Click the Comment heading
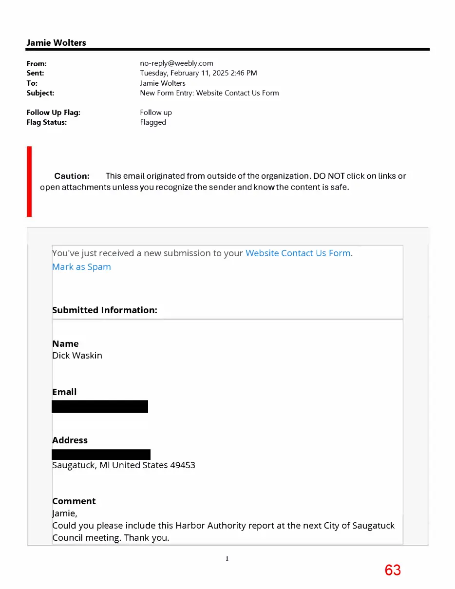Viewport: 455px width, 589px height. click(x=74, y=501)
